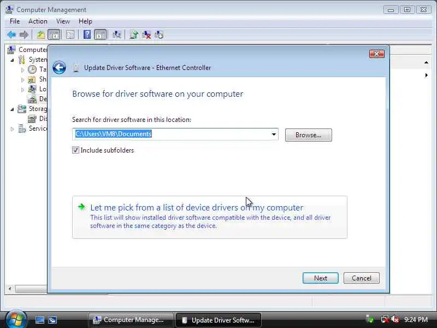Viewport: 437px width, 328px height.
Task: Click the Disable device toolbar icon
Action: click(x=159, y=35)
